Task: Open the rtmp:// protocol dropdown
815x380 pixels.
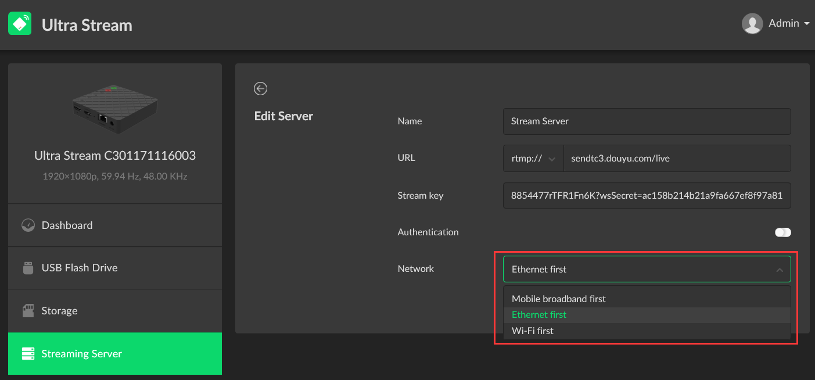Action: click(533, 158)
